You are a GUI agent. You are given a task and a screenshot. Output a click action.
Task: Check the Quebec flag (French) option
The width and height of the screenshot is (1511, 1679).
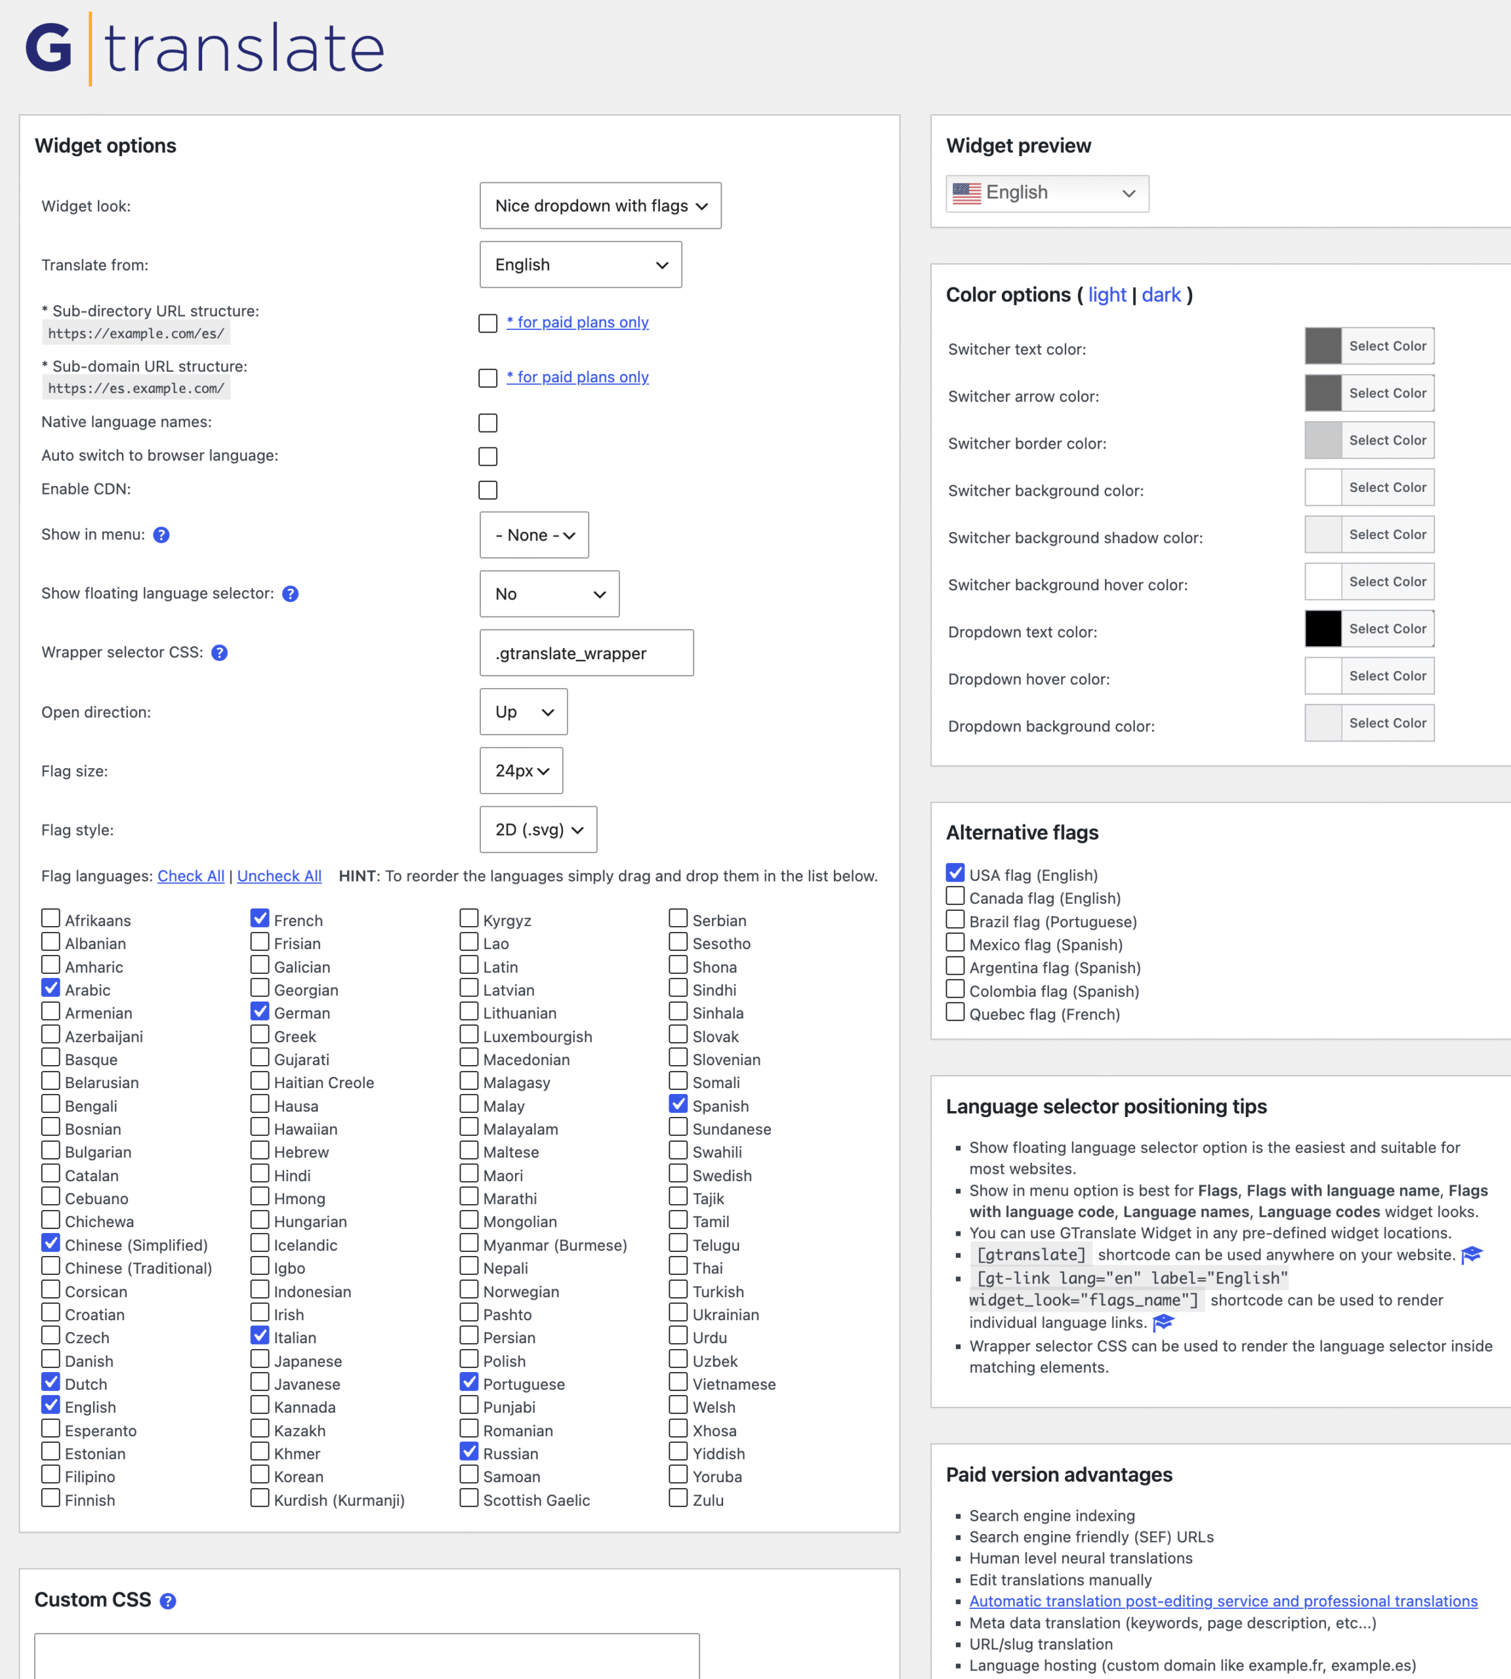point(955,1012)
